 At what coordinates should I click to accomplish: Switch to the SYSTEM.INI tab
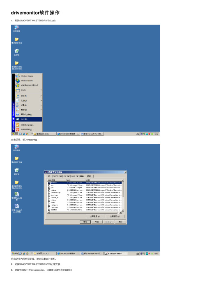[x=57, y=176]
